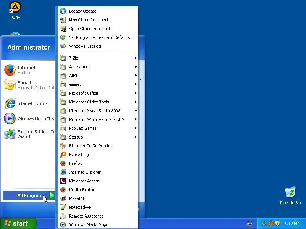
Task: Expand Microsoft Windows SDK v6.0A arrow
Action: pyautogui.click(x=136, y=119)
